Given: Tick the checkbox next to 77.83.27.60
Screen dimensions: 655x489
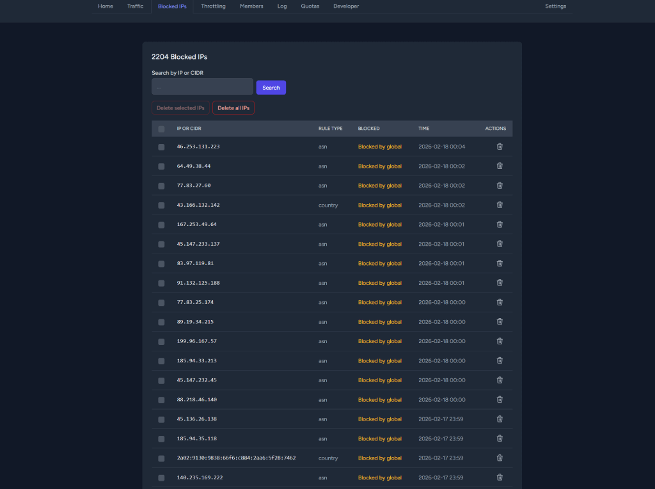Looking at the screenshot, I should click(x=161, y=186).
